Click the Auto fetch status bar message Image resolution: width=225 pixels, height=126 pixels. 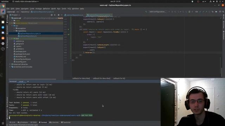click(23, 125)
